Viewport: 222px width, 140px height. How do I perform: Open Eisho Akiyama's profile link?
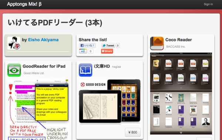43,40
